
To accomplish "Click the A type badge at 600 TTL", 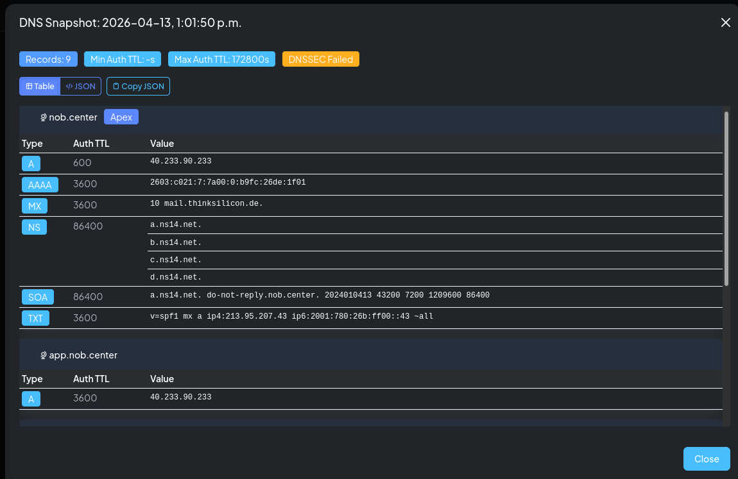I will [31, 164].
